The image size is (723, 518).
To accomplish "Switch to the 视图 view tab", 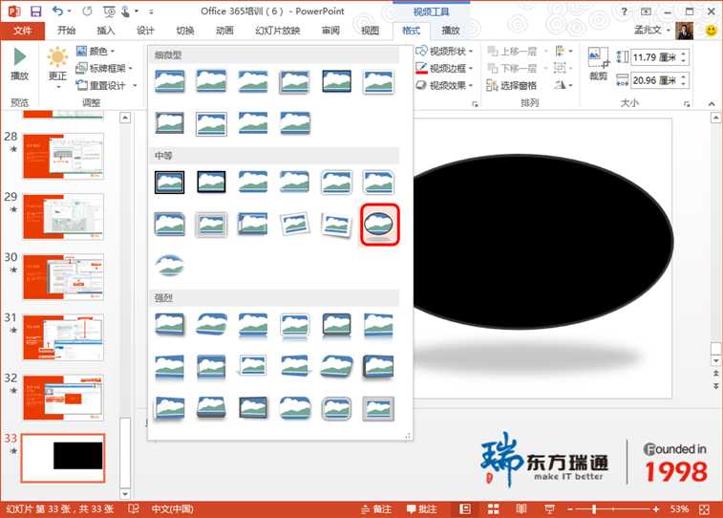I will [370, 31].
